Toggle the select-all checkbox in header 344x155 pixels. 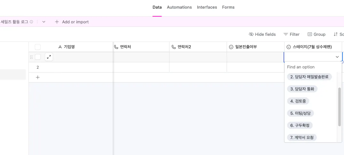point(38,47)
